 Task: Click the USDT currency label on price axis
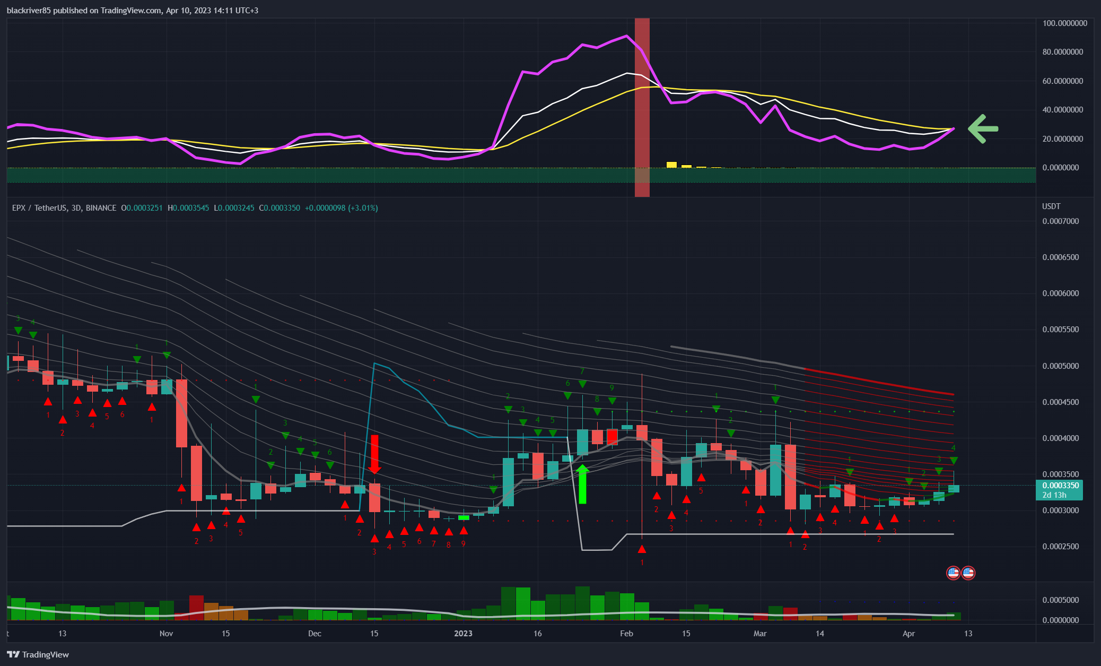pyautogui.click(x=1051, y=206)
